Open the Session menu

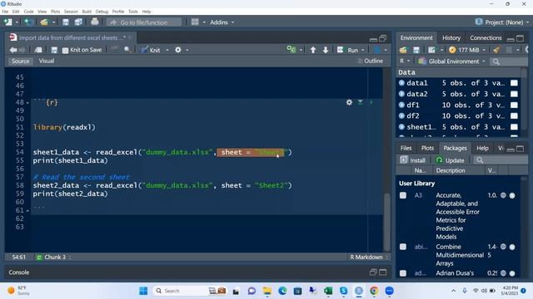(71, 12)
